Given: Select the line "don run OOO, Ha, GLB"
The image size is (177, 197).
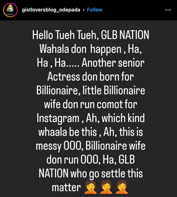Looking at the screenshot, I should tap(91, 159).
